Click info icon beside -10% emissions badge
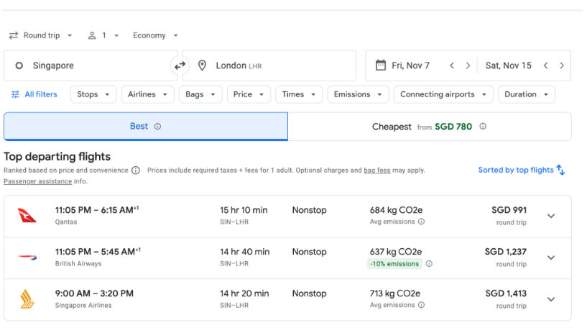The image size is (587, 328). [x=429, y=264]
